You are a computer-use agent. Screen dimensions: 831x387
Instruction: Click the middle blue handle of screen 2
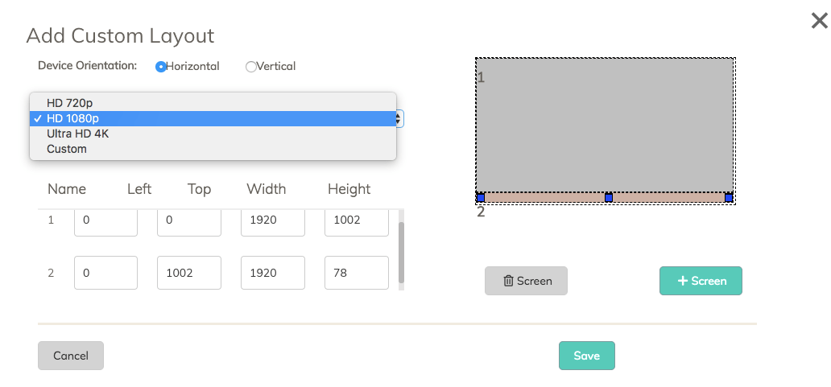pos(609,197)
